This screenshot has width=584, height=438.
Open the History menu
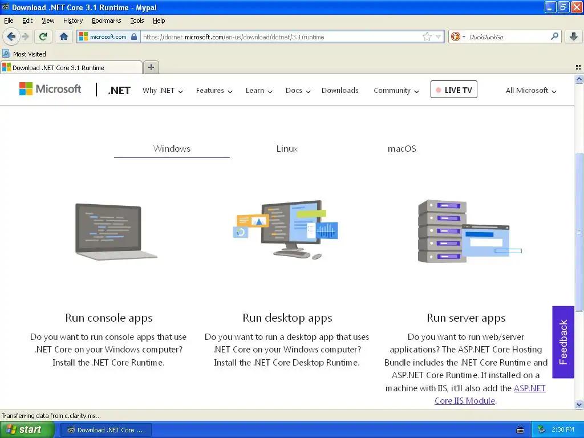[x=73, y=21]
